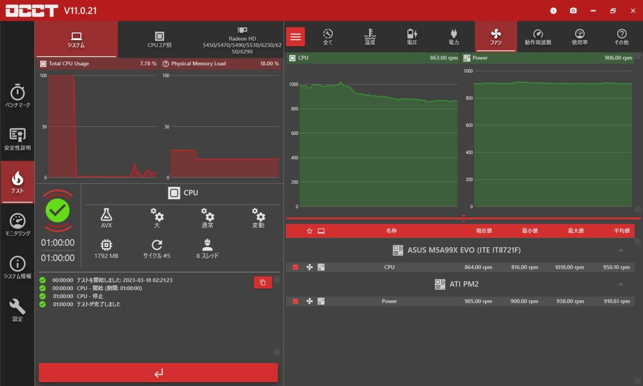The height and width of the screenshot is (386, 643).
Task: Sort by 最小値 column header
Action: (530, 231)
